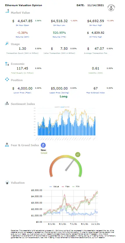Toggle the first legend entry of Sentiment chart
This screenshot has height=243, width=125.
coord(57,107)
